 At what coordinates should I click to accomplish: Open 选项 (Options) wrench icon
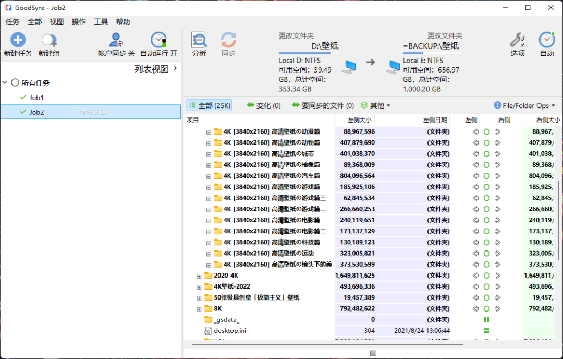pos(517,41)
